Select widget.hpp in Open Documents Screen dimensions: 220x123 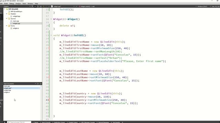click(x=7, y=90)
